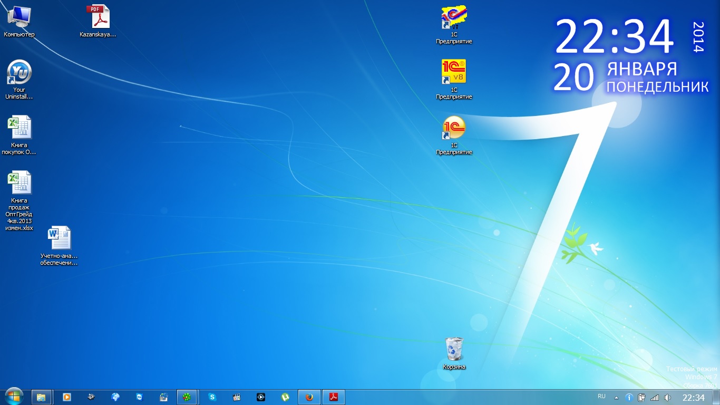Click the large 22:34 desktop clock gadget
The image size is (720, 405).
(x=615, y=37)
